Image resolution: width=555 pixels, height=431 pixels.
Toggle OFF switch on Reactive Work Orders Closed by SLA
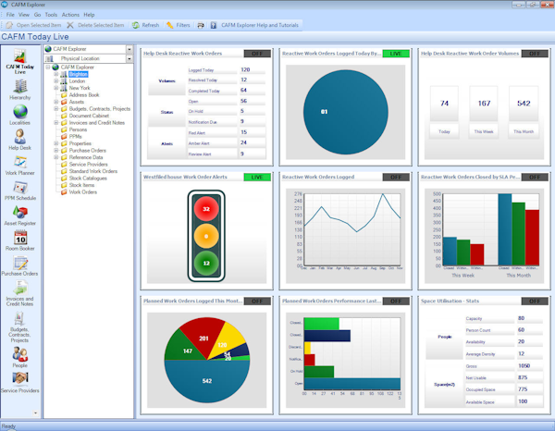[535, 177]
